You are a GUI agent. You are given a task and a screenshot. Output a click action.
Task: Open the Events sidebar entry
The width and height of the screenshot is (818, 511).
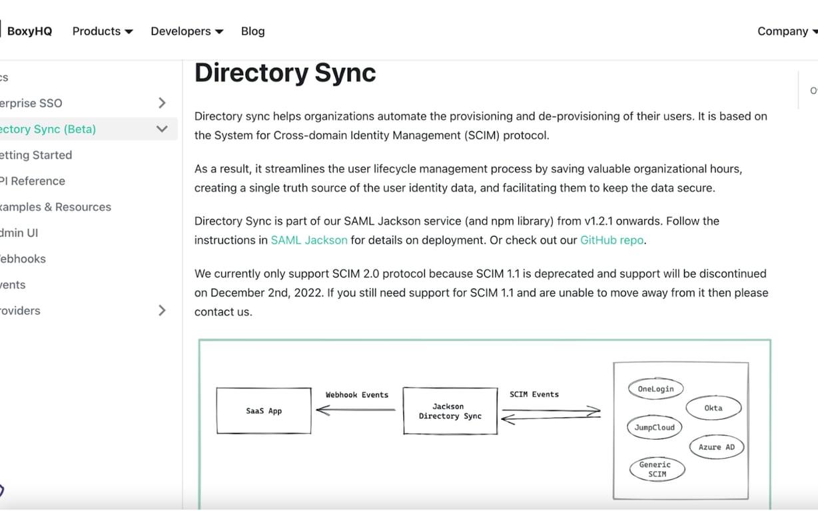[12, 285]
